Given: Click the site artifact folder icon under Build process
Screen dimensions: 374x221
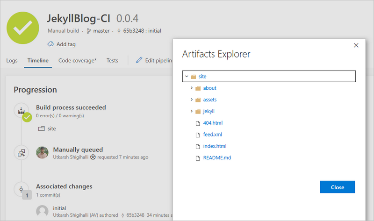Looking at the screenshot, I should [x=42, y=128].
